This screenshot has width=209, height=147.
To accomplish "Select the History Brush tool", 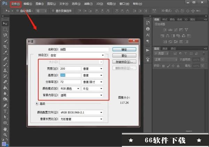I will 5,76.
